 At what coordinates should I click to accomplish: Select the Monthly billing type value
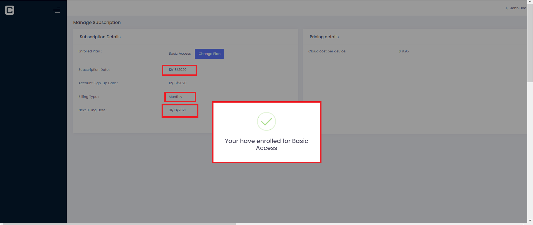pyautogui.click(x=175, y=97)
